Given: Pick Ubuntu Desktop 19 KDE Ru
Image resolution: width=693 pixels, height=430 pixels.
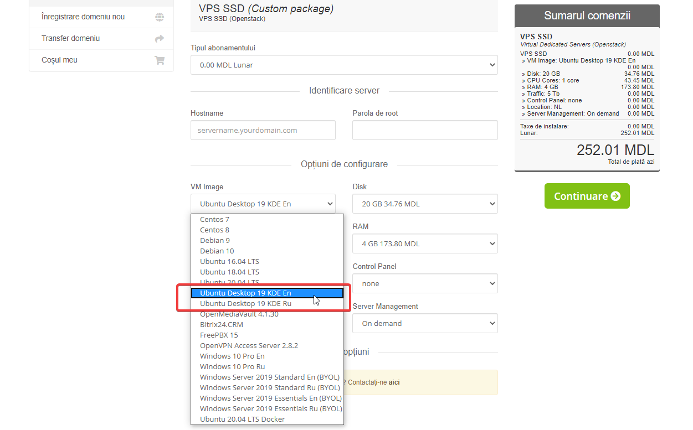Looking at the screenshot, I should (x=245, y=304).
